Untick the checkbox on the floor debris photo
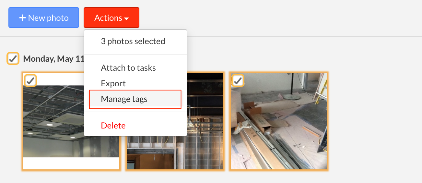Image resolution: width=422 pixels, height=183 pixels. [x=238, y=80]
